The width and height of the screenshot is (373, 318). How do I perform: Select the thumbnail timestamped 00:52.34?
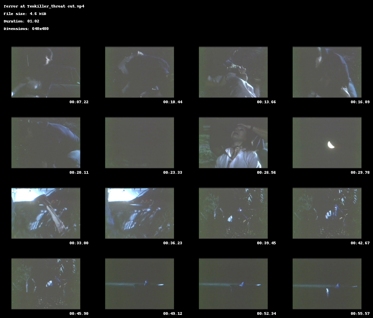[x=233, y=284]
